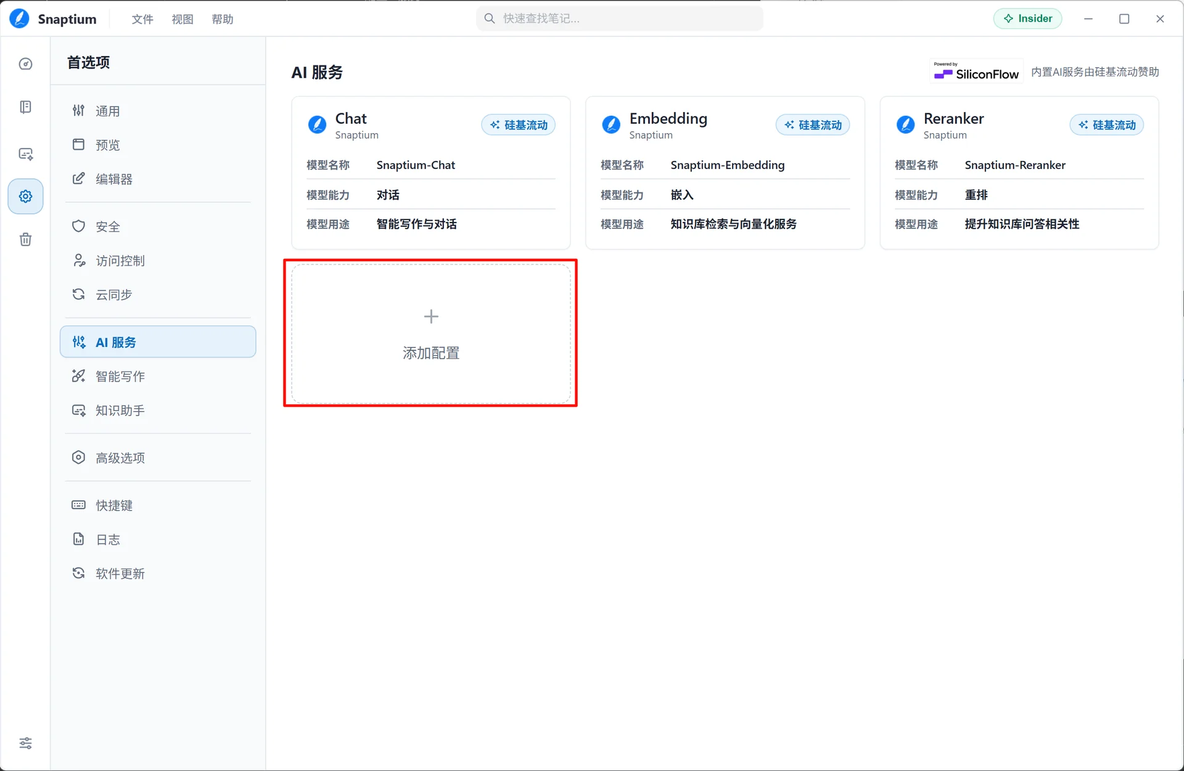
Task: Select AI 服务 in preferences sidebar
Action: point(158,342)
